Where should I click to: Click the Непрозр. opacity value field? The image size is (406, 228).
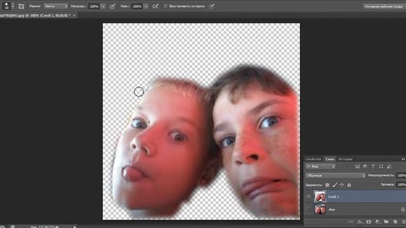[x=94, y=6]
